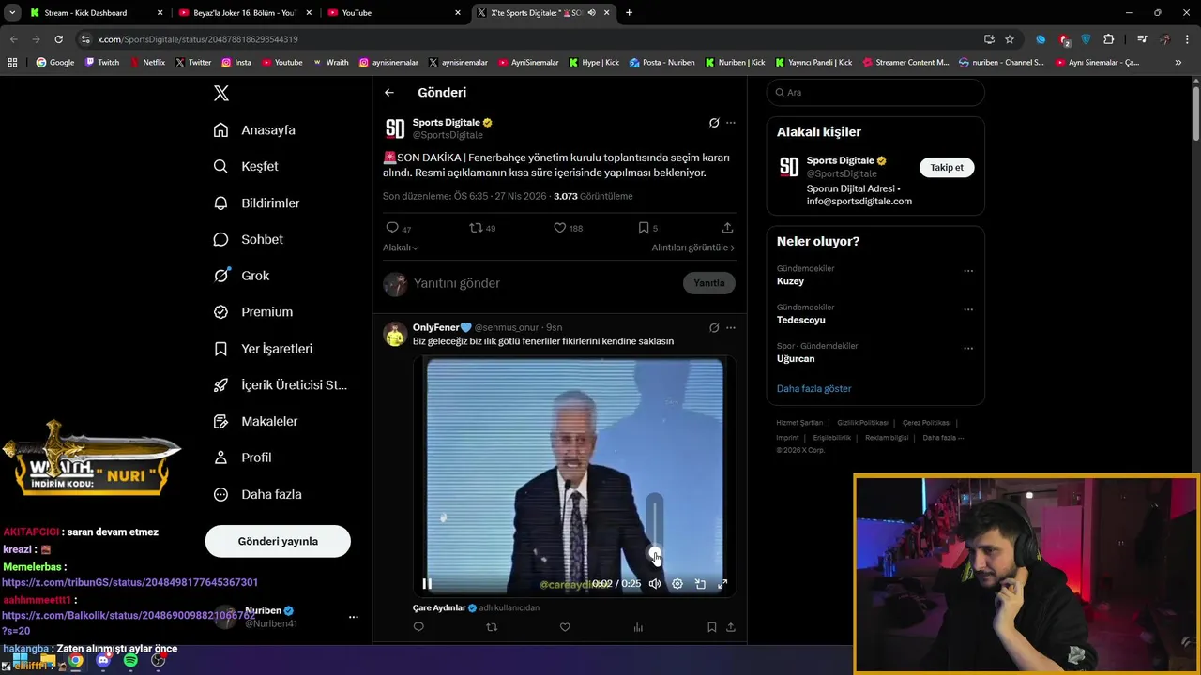The height and width of the screenshot is (675, 1201).
Task: Click the Ara search field
Action: point(875,93)
